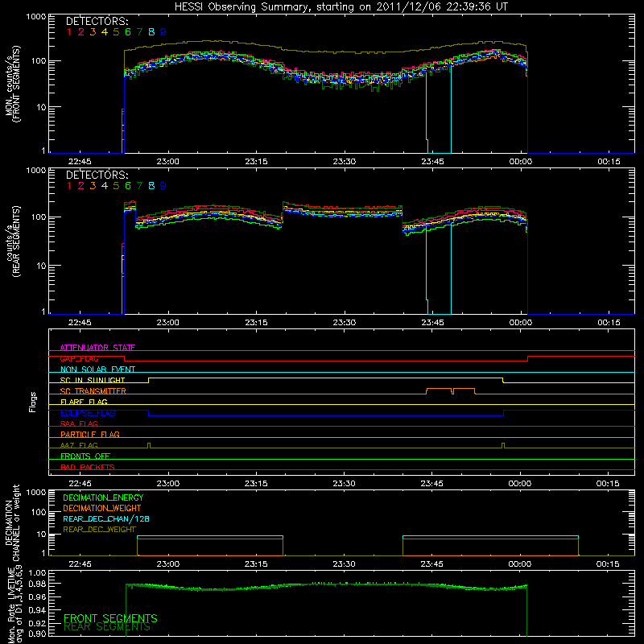The height and width of the screenshot is (644, 644).
Task: Click the 23:30 tick label under front segments plot
Action: point(345,162)
